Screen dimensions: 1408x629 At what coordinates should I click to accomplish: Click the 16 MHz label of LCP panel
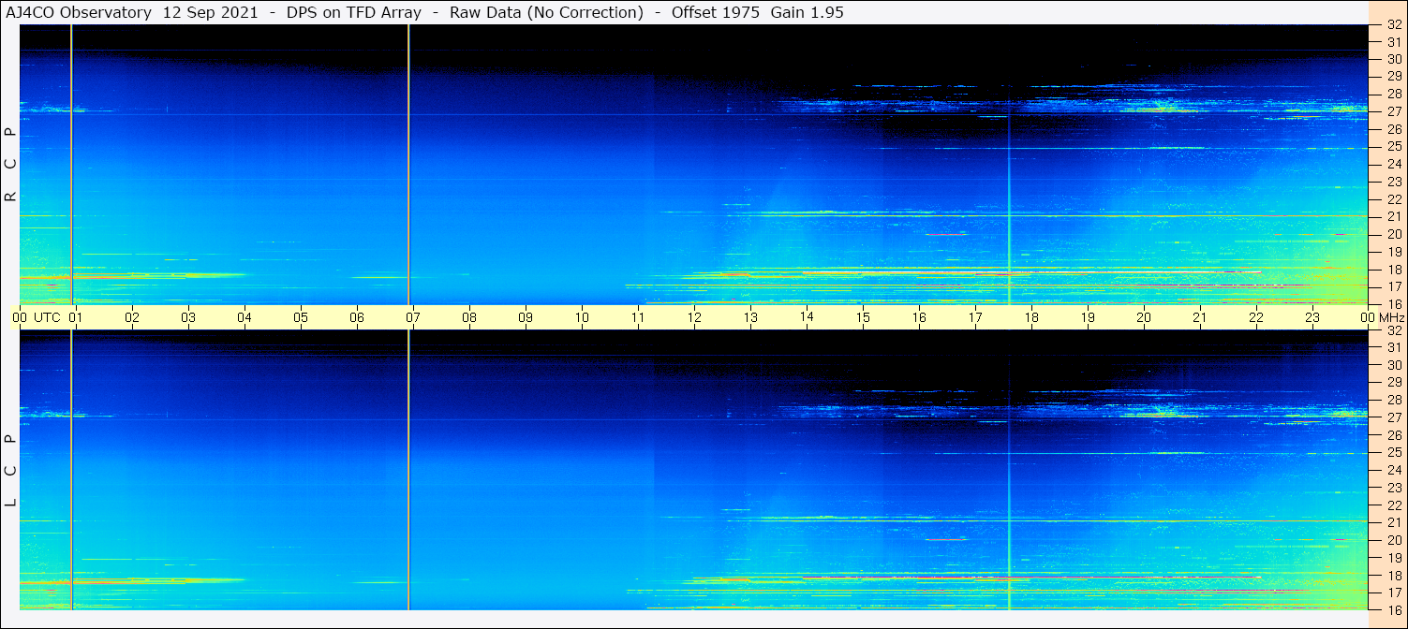click(1393, 610)
